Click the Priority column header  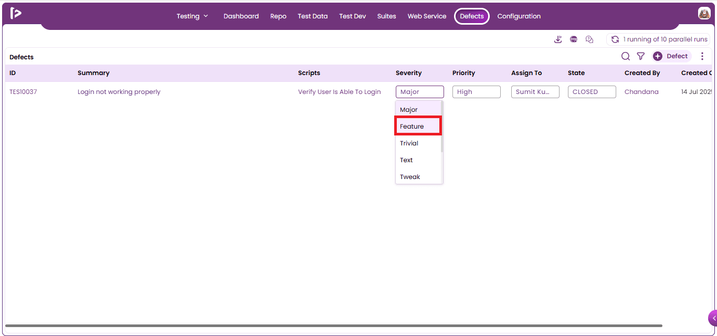click(x=463, y=73)
